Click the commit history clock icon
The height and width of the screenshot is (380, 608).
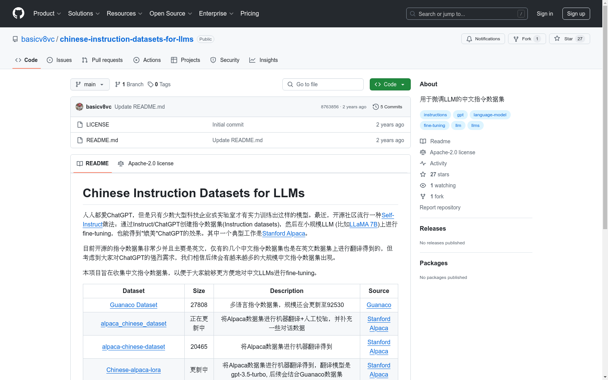pos(376,107)
